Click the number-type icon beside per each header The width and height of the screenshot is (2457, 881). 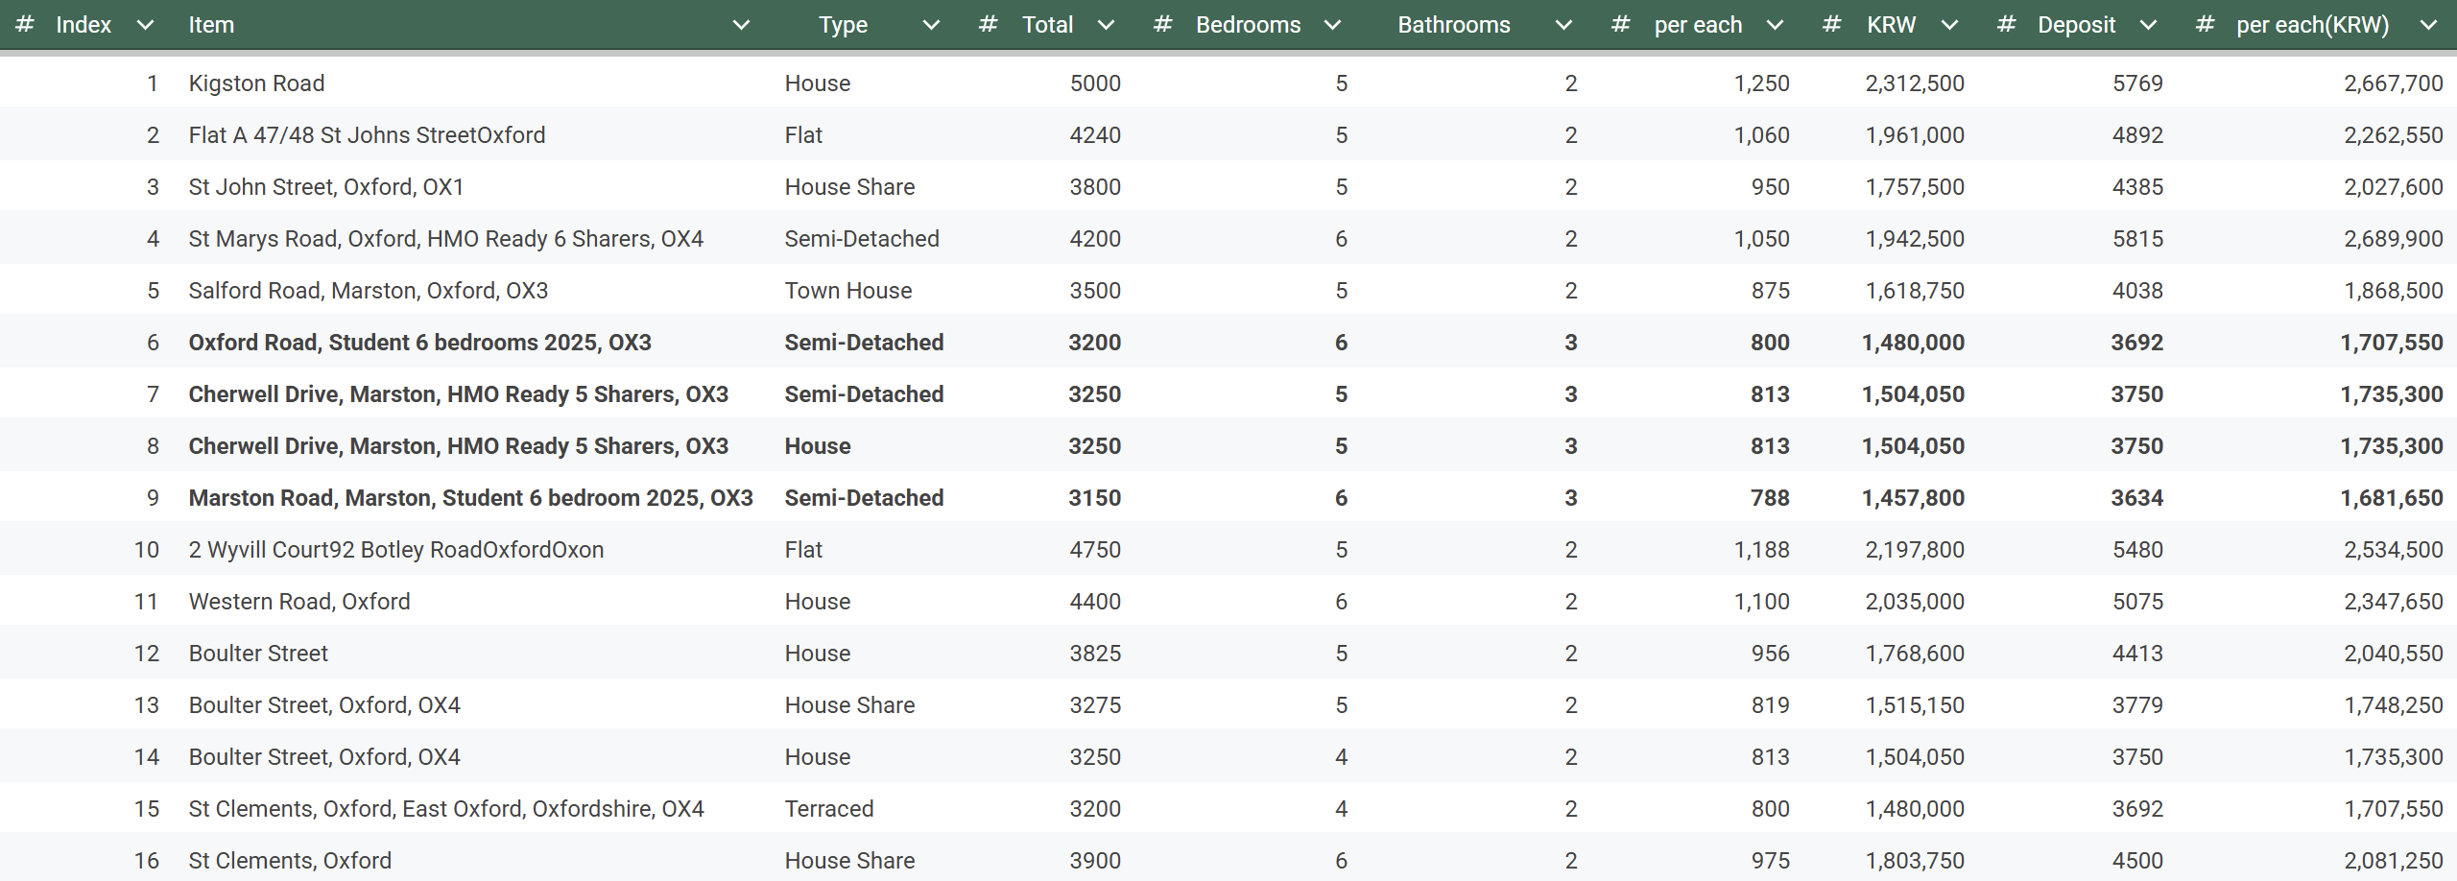[1620, 24]
